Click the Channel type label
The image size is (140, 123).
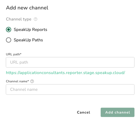(x=19, y=19)
